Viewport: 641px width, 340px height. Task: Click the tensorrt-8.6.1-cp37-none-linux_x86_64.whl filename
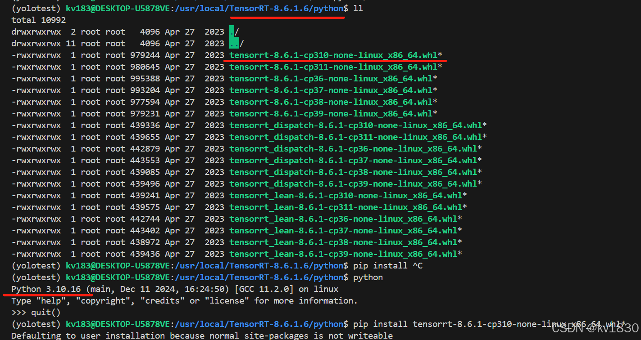pos(331,90)
